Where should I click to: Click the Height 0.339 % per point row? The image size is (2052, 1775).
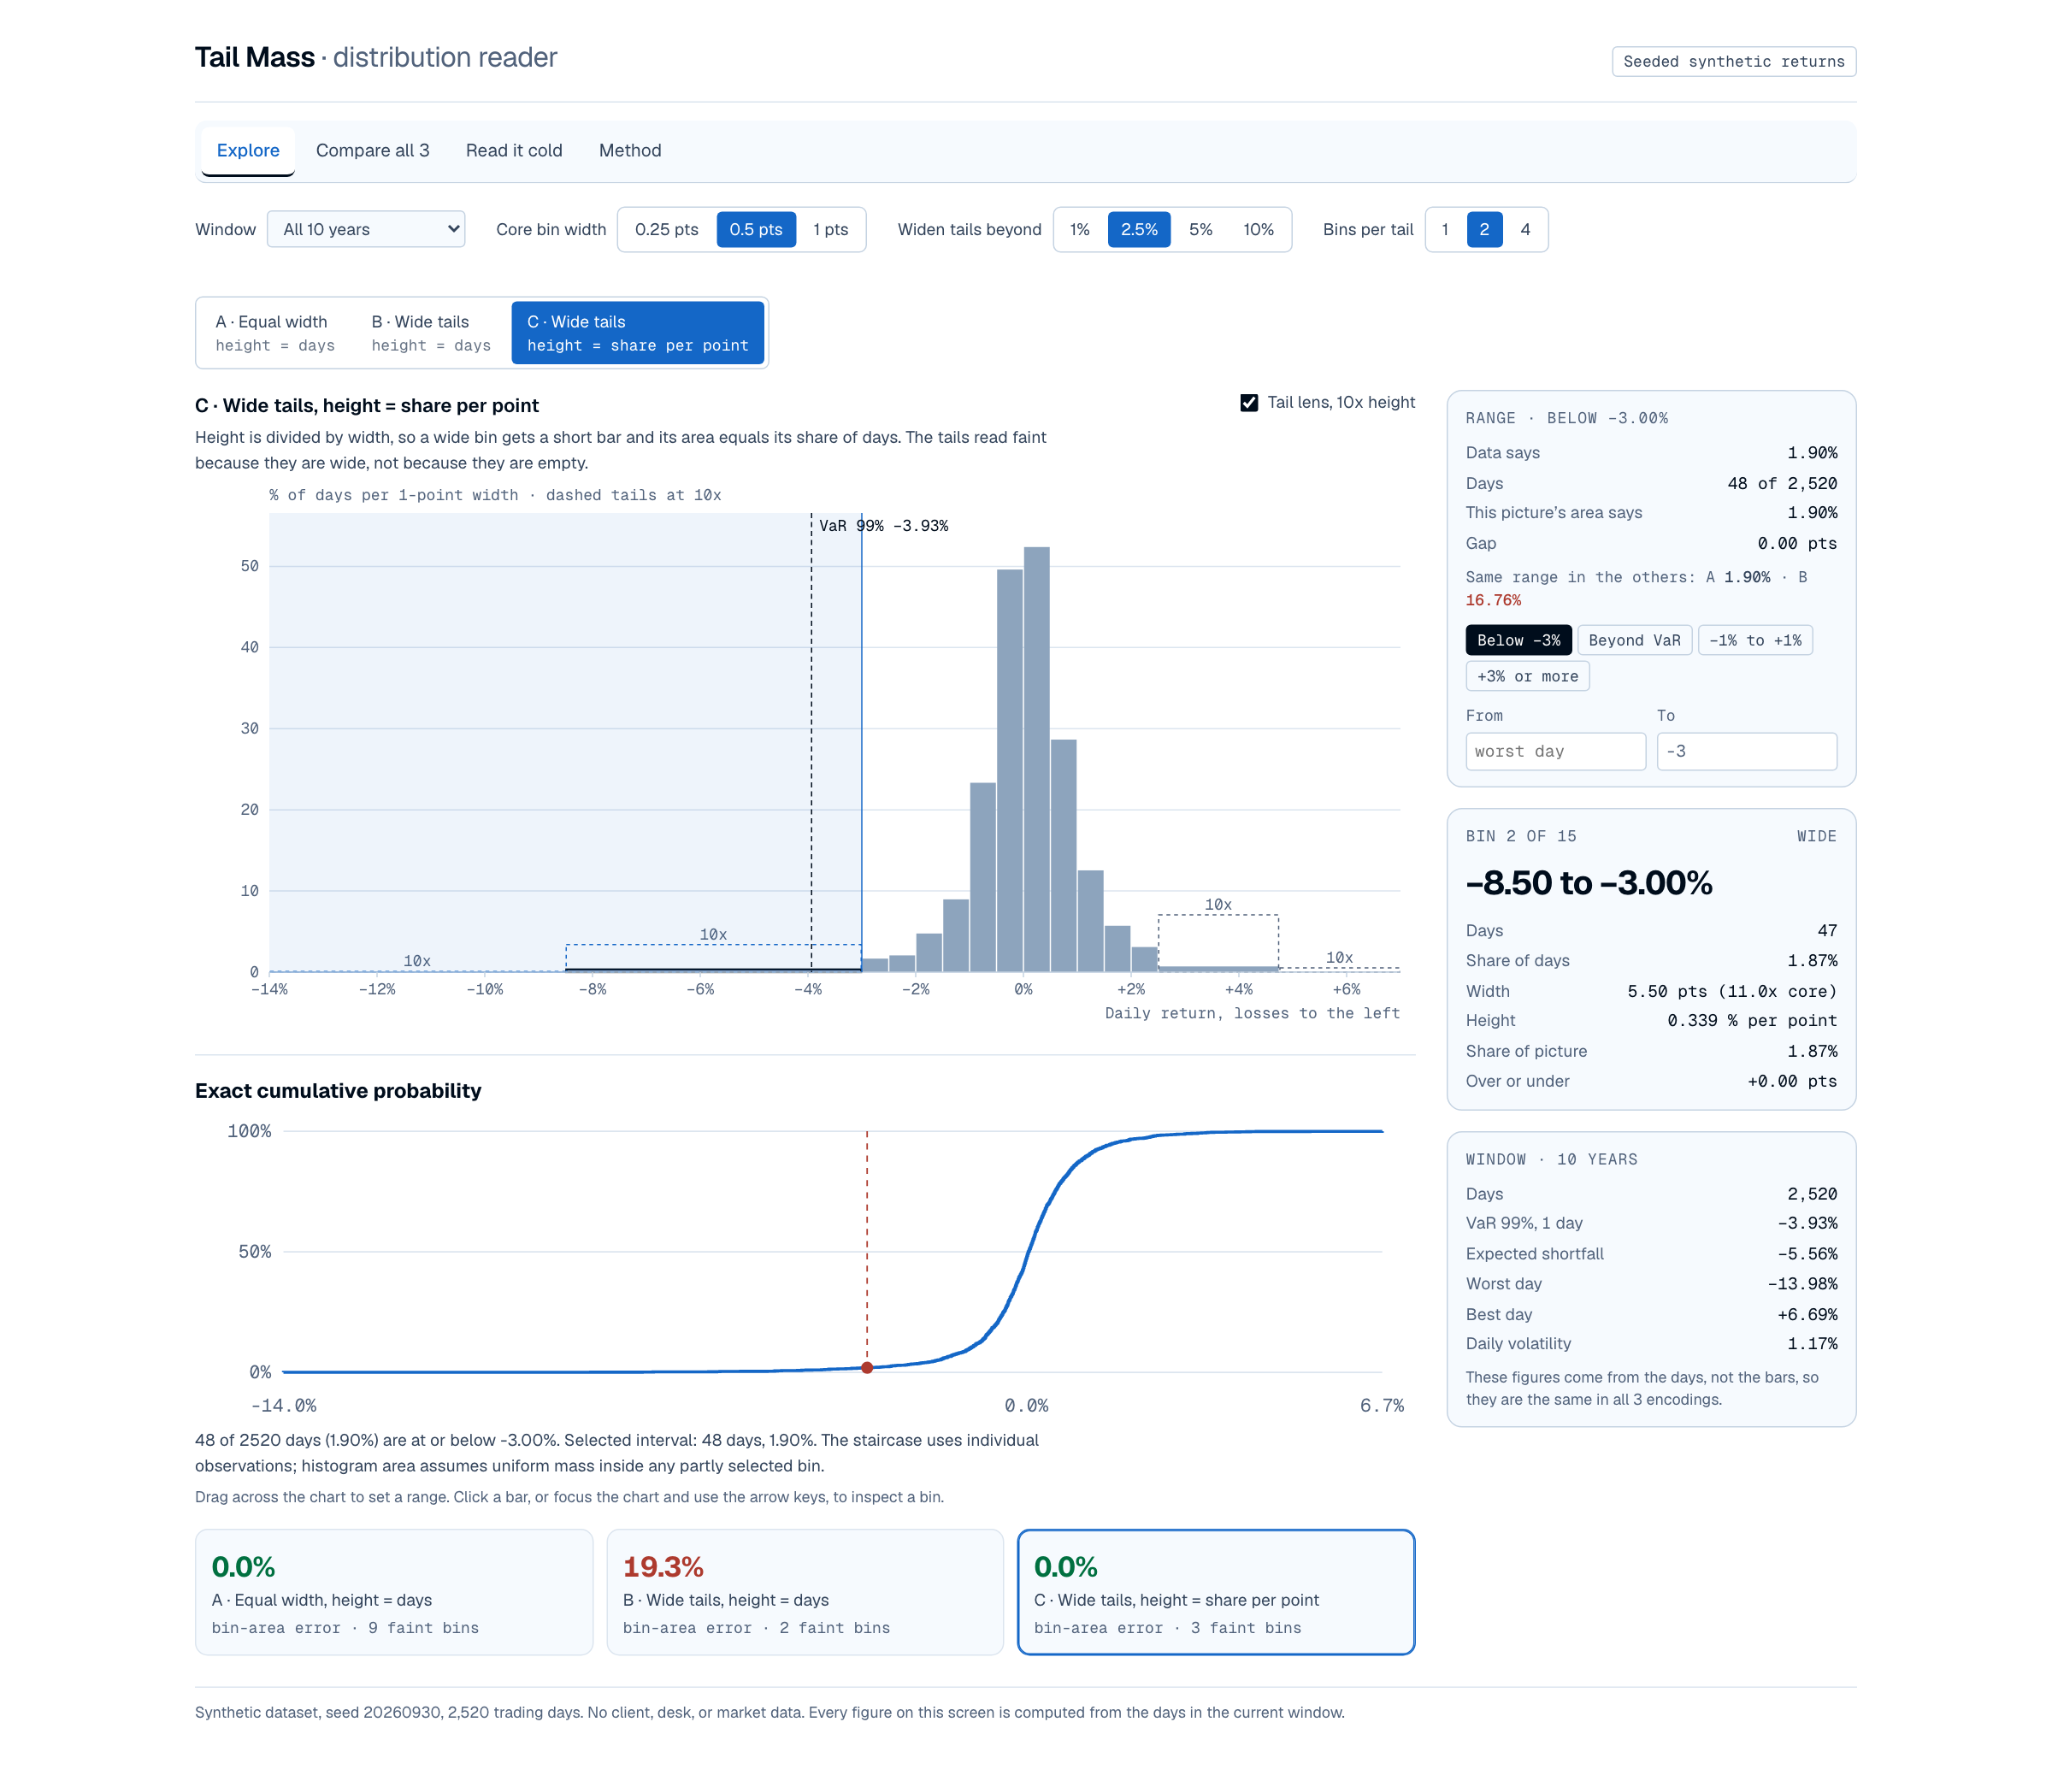click(1651, 1020)
